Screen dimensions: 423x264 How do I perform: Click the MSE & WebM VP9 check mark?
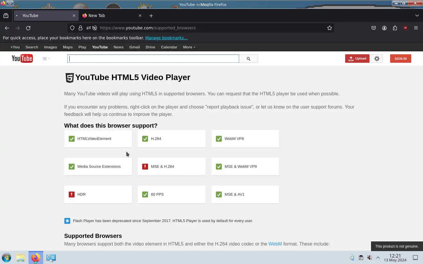[x=219, y=167]
